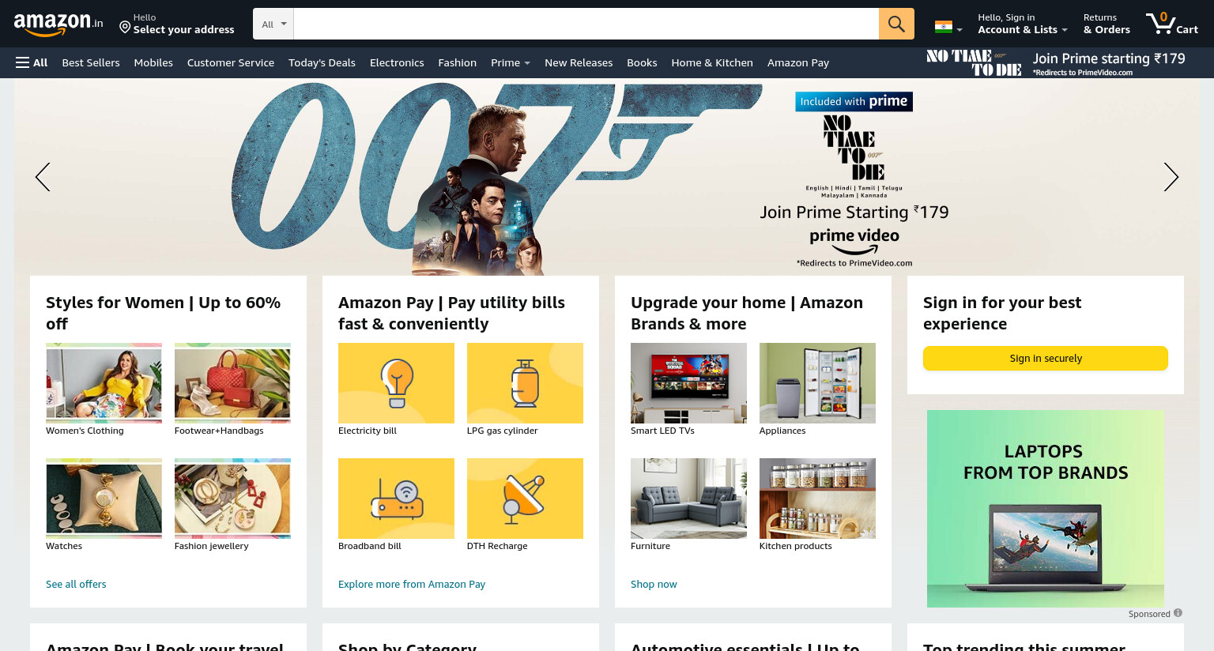Expand the search category All dropdown
Viewport: 1214px width, 651px height.
pyautogui.click(x=273, y=24)
